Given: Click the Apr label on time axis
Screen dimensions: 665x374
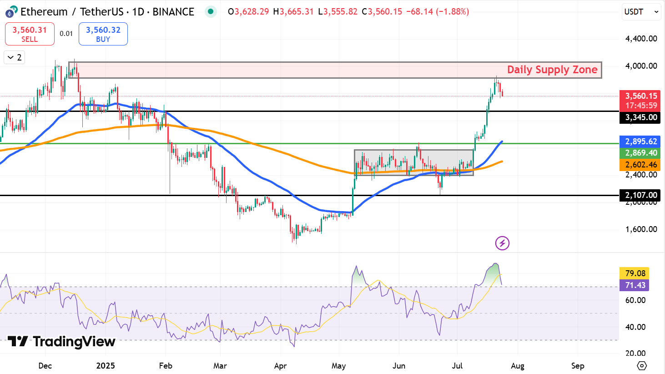Looking at the screenshot, I should pyautogui.click(x=280, y=366).
